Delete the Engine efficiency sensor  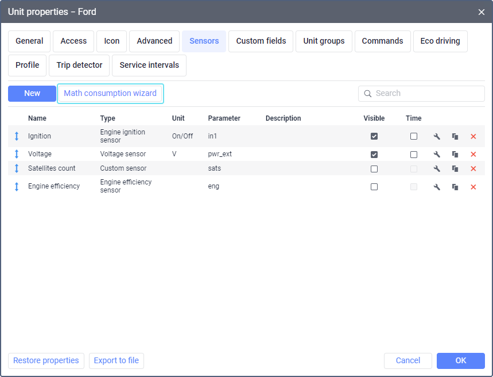coord(473,187)
